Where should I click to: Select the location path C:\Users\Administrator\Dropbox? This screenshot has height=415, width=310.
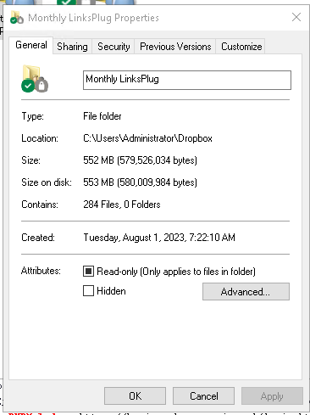point(147,138)
